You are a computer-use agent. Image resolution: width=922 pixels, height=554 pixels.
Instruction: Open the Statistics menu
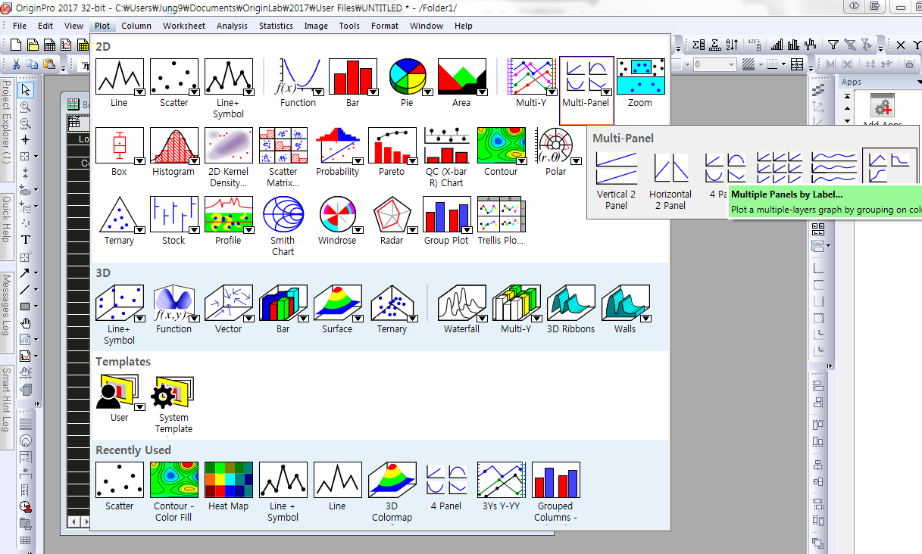point(276,26)
